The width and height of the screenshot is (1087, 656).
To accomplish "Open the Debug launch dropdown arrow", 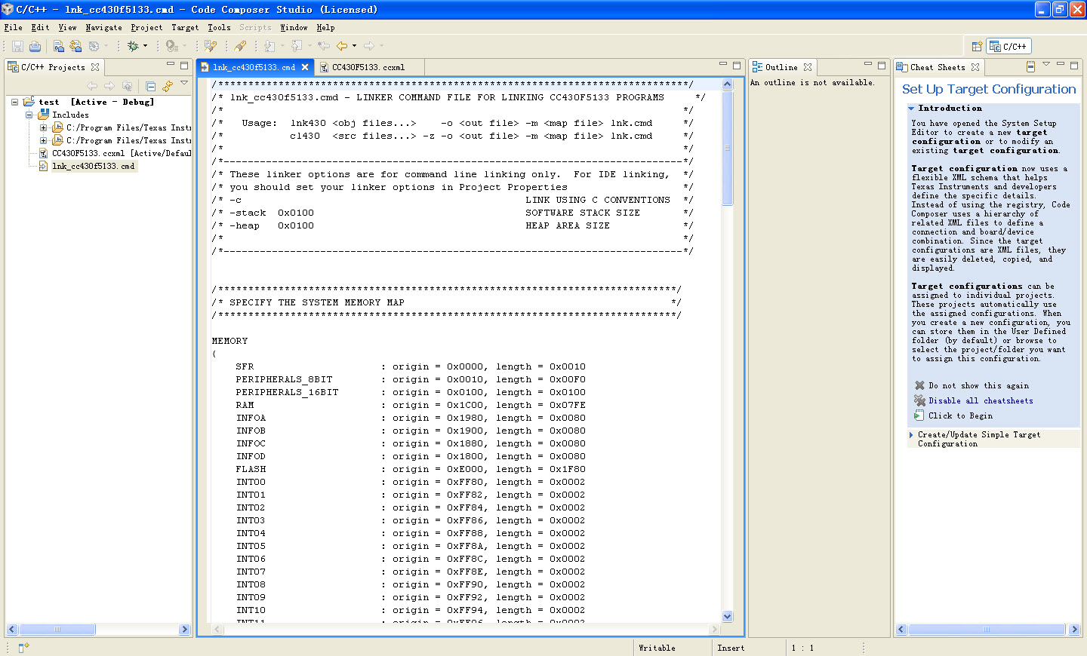I will [146, 46].
